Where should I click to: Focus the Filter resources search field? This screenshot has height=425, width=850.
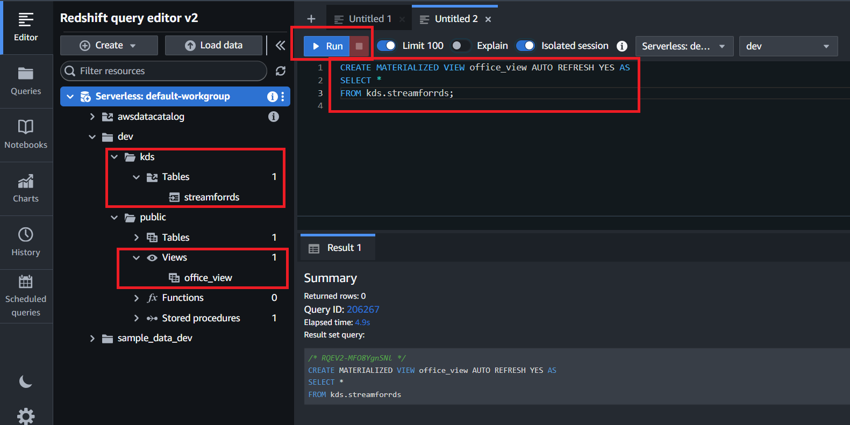click(163, 71)
